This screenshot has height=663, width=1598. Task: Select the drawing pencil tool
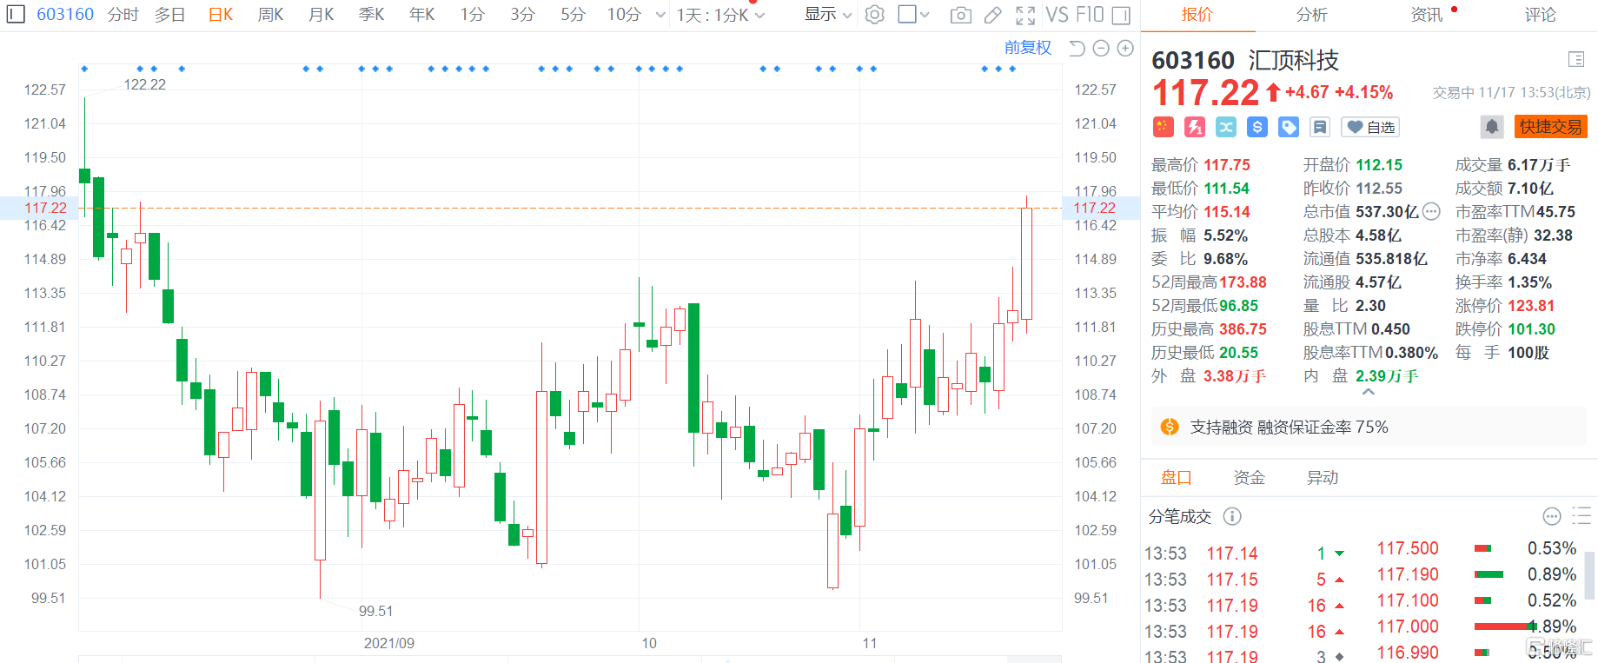(993, 15)
